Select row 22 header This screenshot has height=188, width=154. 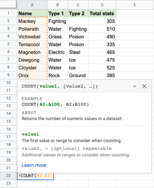tap(8, 176)
